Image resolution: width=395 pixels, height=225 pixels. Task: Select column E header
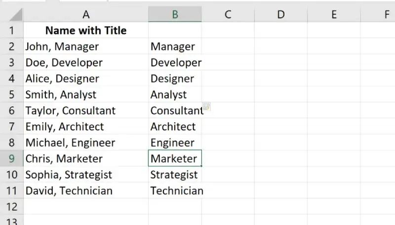(x=334, y=14)
